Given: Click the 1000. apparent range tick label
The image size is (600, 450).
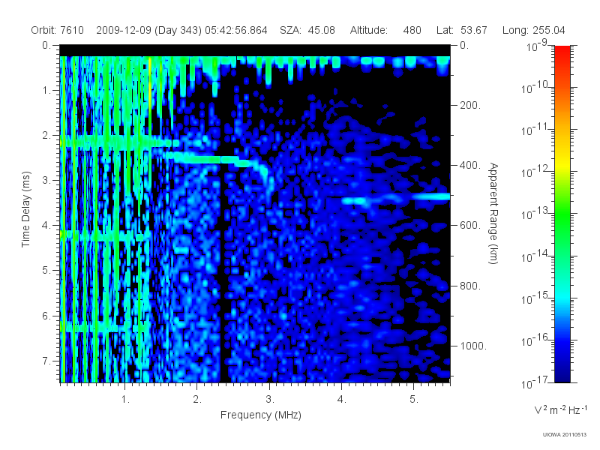Looking at the screenshot, I should (x=473, y=346).
